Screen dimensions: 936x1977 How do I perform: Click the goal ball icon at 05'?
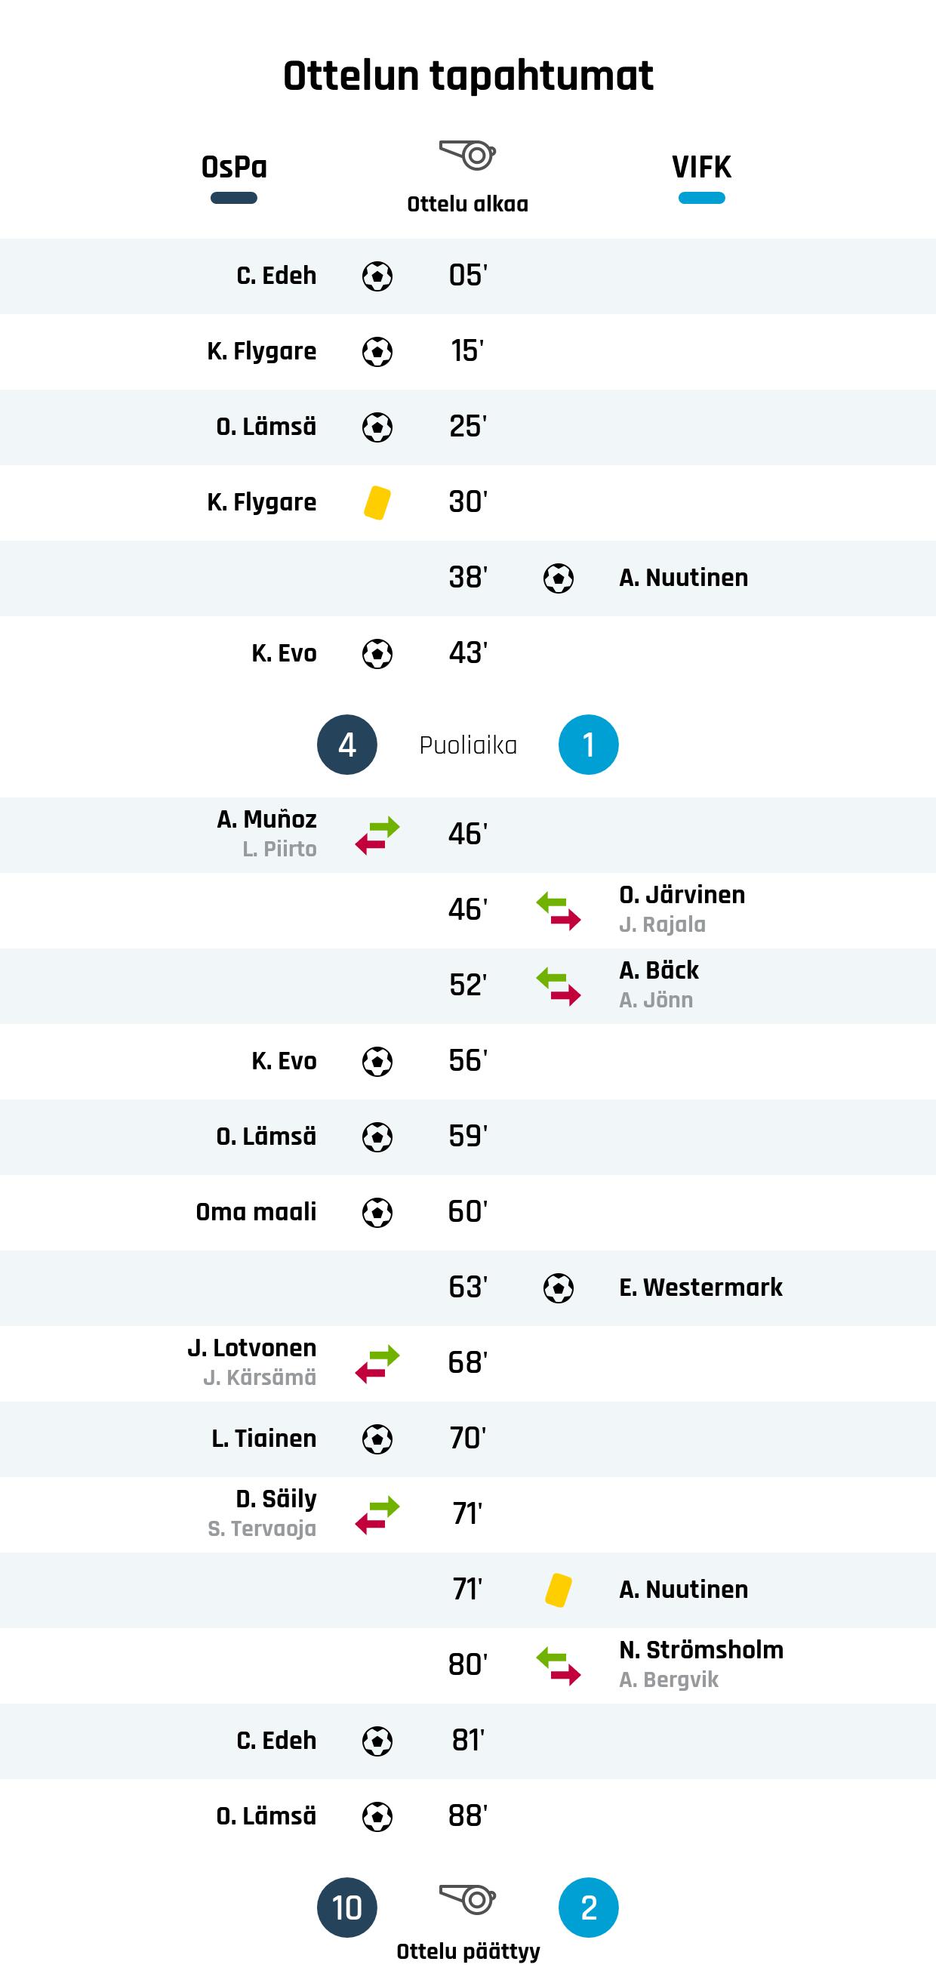click(377, 276)
